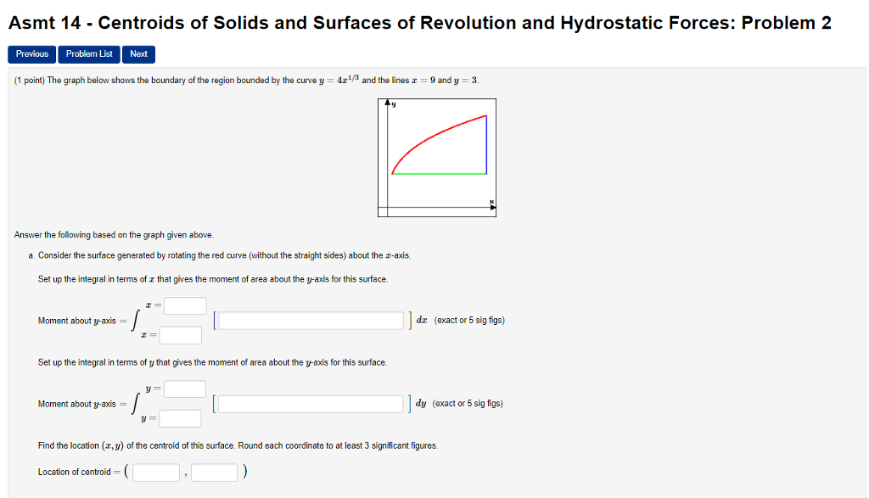Click the upper limit field of the y integral
Screen dimensions: 869x498
coord(185,389)
